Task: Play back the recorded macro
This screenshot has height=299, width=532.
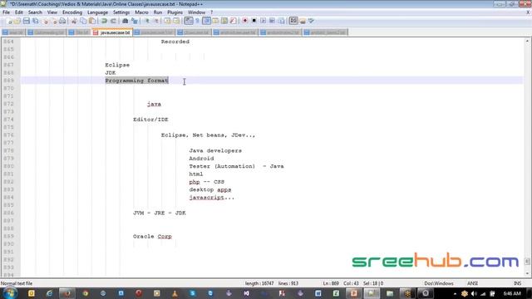Action: click(x=263, y=21)
